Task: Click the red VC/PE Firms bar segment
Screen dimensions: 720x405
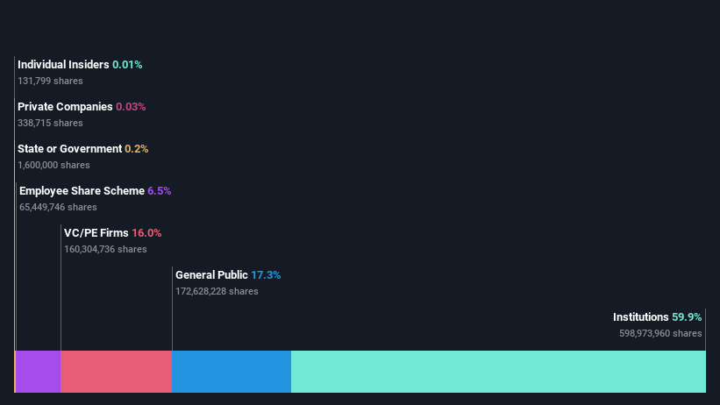Action: click(x=116, y=372)
